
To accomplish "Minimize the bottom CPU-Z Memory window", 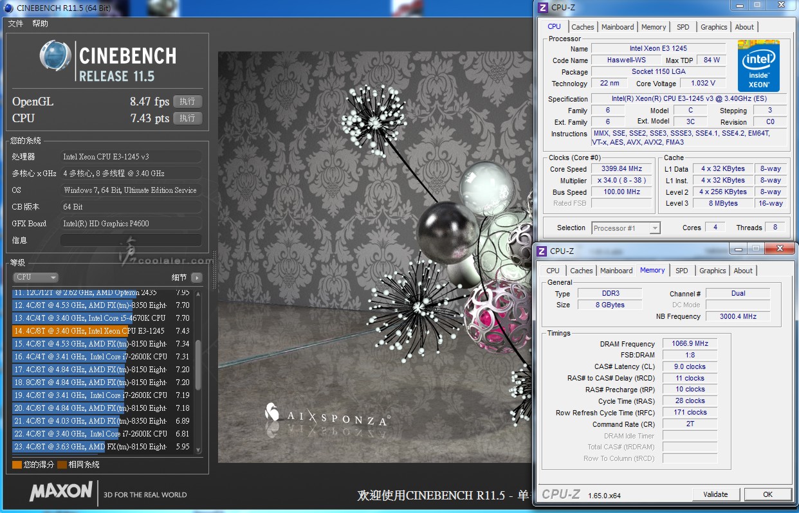I will (x=737, y=248).
